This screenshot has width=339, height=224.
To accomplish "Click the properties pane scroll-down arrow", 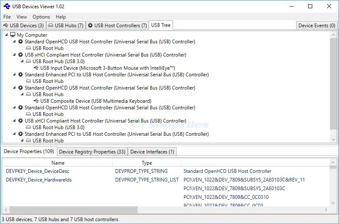I will point(333,203).
